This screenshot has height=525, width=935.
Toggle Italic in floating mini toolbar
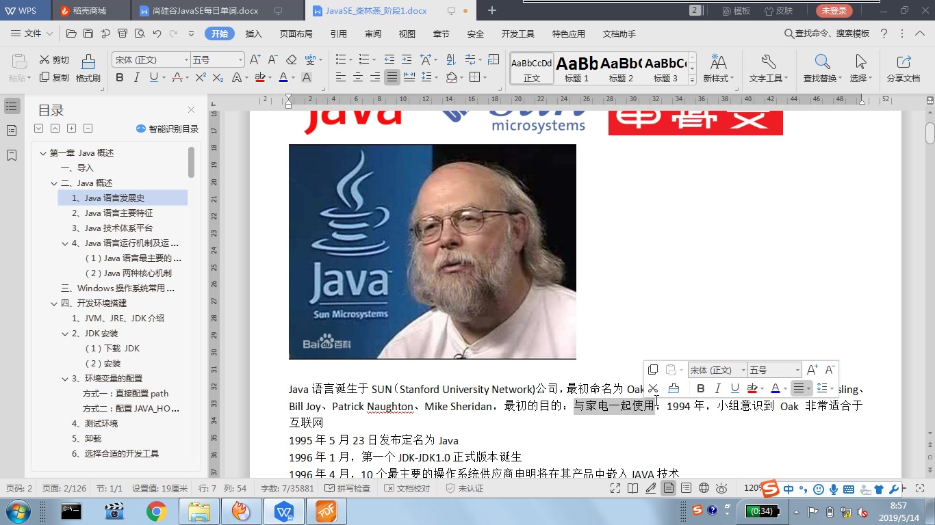(x=717, y=388)
